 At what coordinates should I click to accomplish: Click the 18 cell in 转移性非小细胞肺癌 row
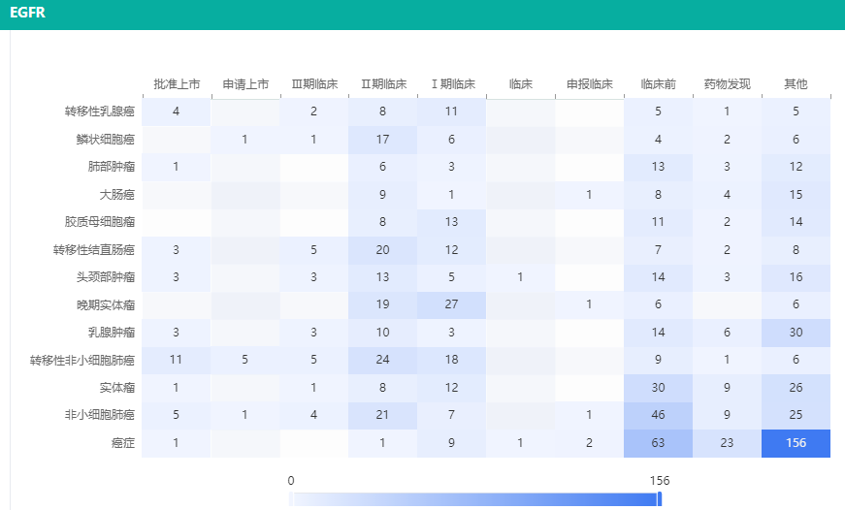(x=451, y=360)
